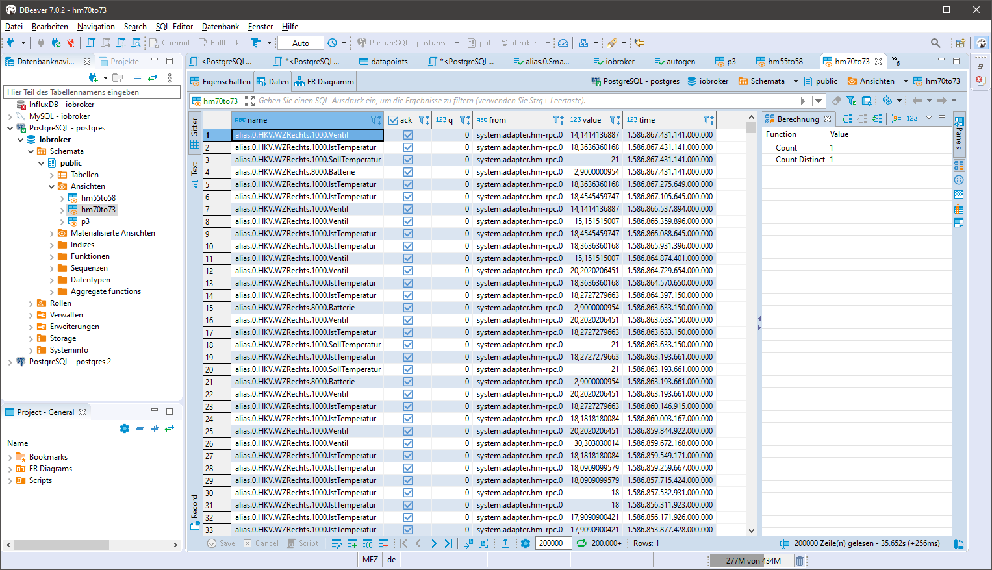Image resolution: width=992 pixels, height=570 pixels.
Task: Collapse the PostgreSQL - postgres tree node
Action: (x=10, y=128)
